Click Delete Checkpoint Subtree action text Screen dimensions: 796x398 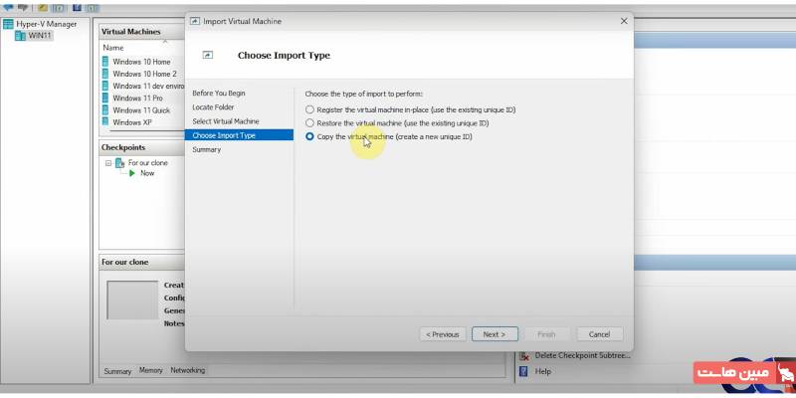[x=582, y=356]
